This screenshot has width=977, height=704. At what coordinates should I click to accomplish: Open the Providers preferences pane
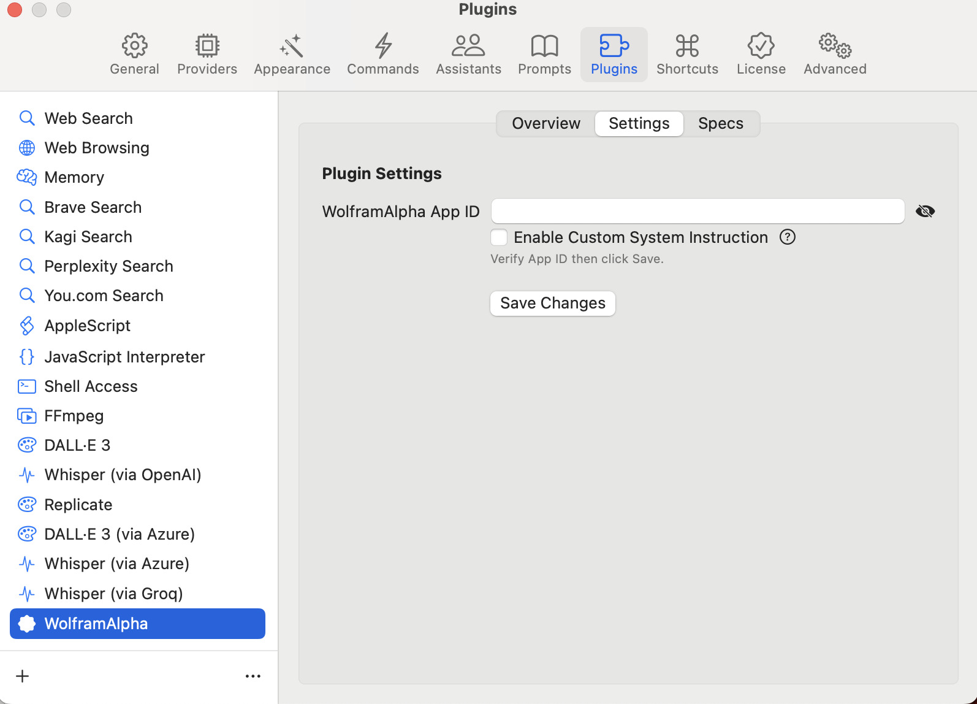pyautogui.click(x=207, y=55)
